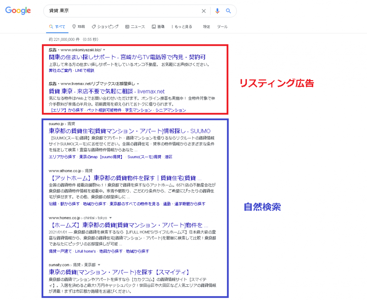Open the LINEで相談 sitelink
Viewport: 367px width, 300px height.
click(x=85, y=70)
